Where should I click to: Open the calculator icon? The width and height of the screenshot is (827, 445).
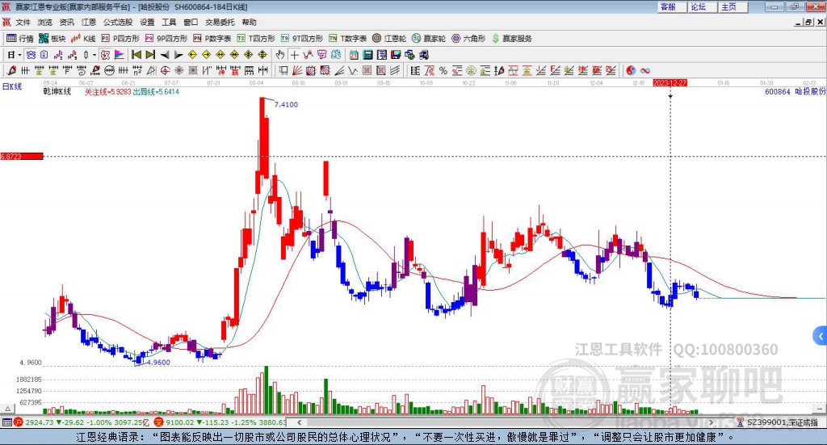[368, 55]
